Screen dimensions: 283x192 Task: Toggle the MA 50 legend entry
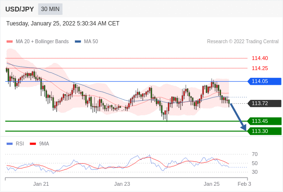click(86, 42)
